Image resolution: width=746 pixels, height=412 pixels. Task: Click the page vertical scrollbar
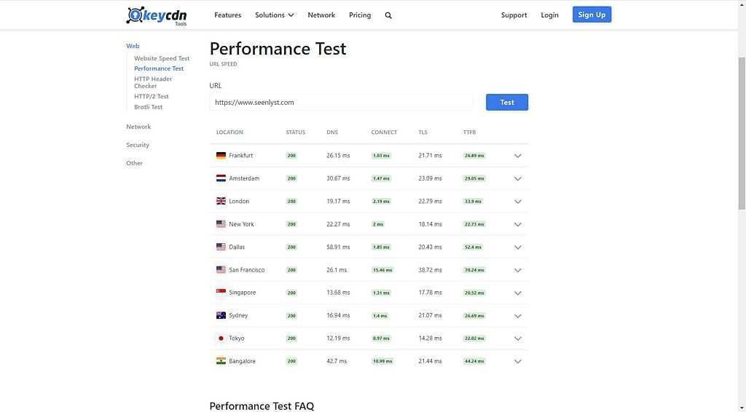742,133
